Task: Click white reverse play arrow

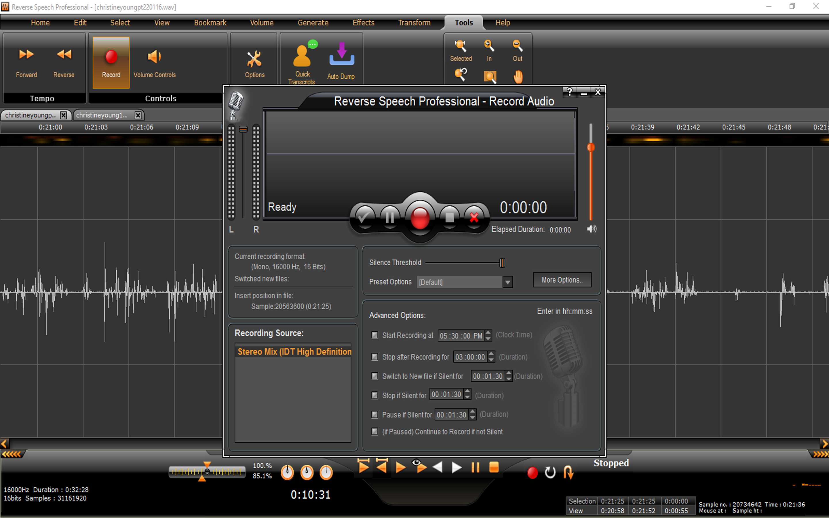Action: 438,467
